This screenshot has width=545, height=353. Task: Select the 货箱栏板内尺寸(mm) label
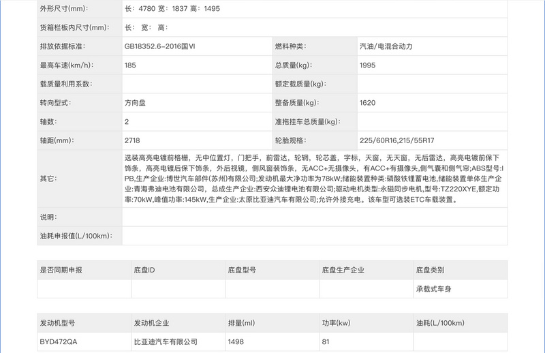(75, 27)
